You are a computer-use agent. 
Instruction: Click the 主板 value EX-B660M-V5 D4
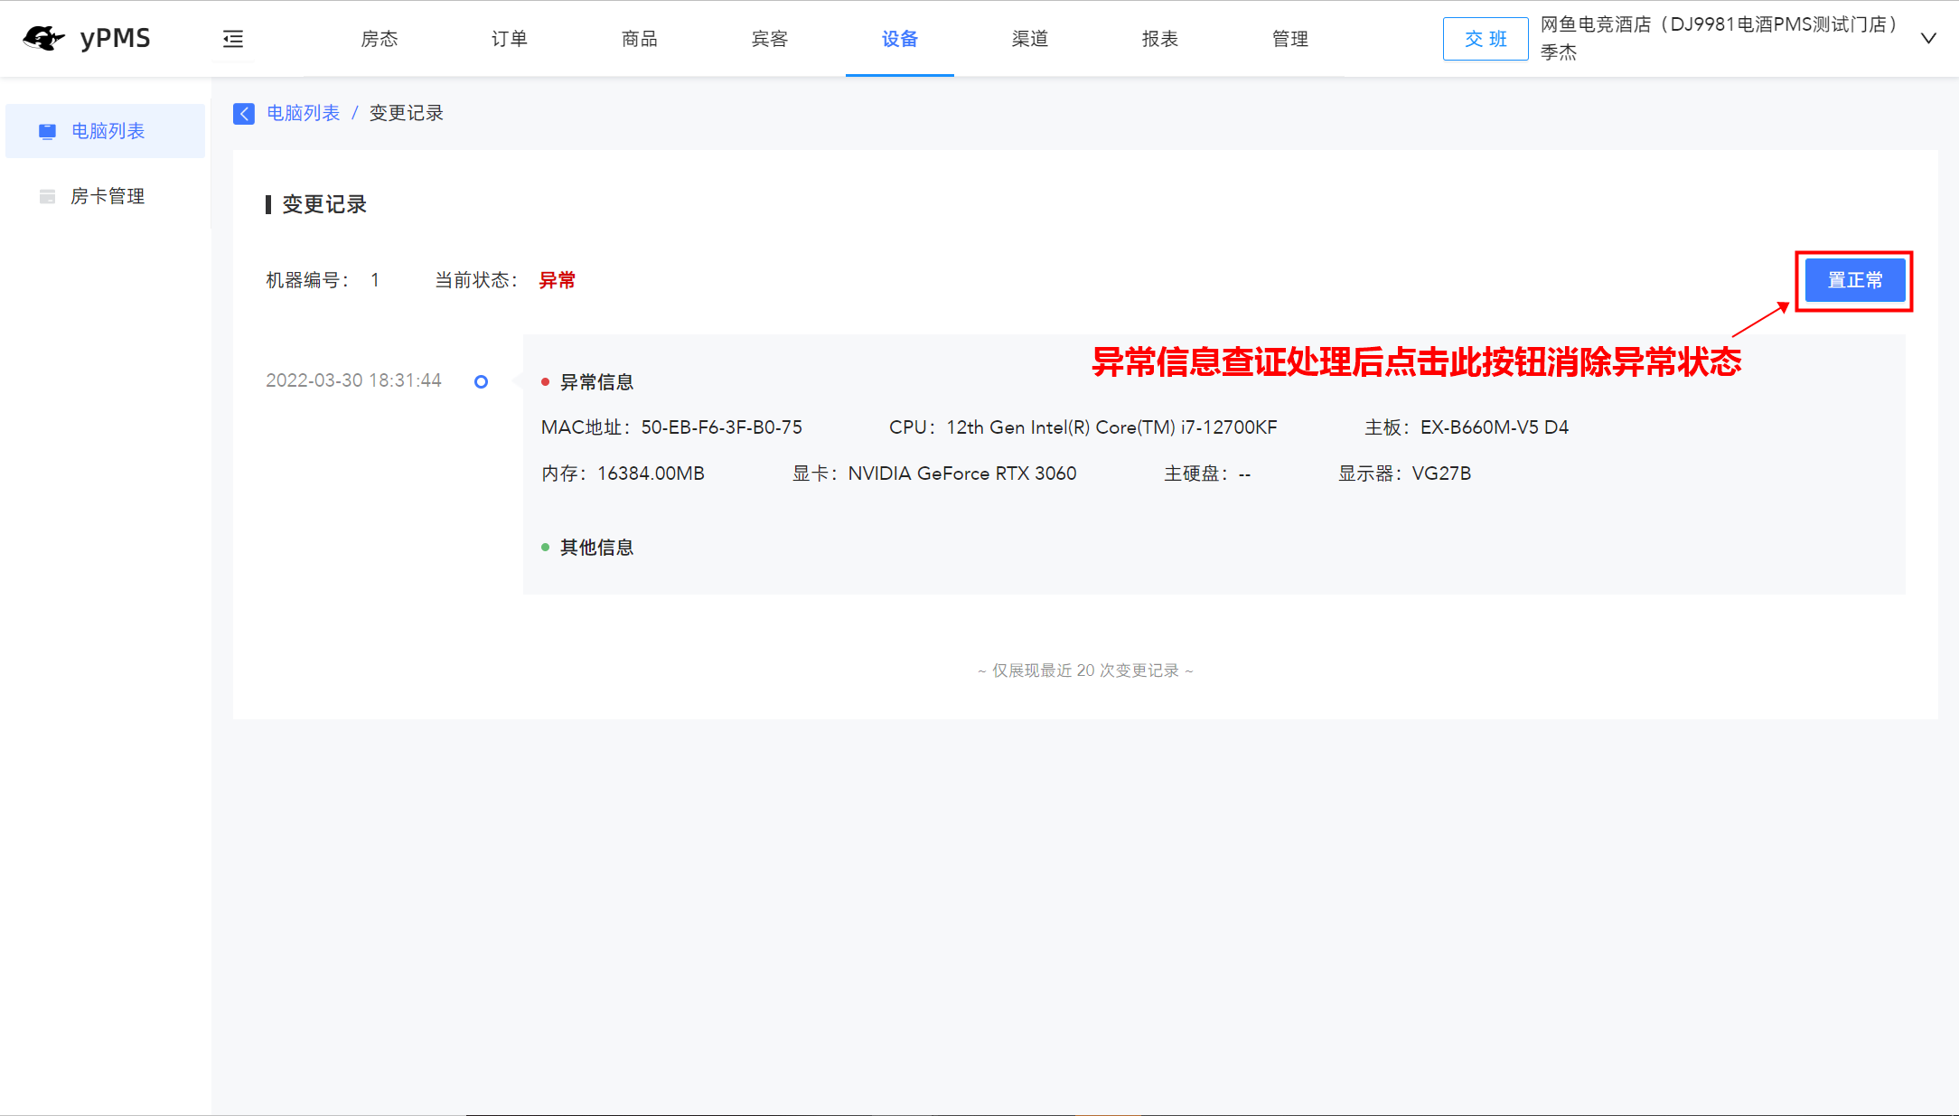(x=1495, y=427)
